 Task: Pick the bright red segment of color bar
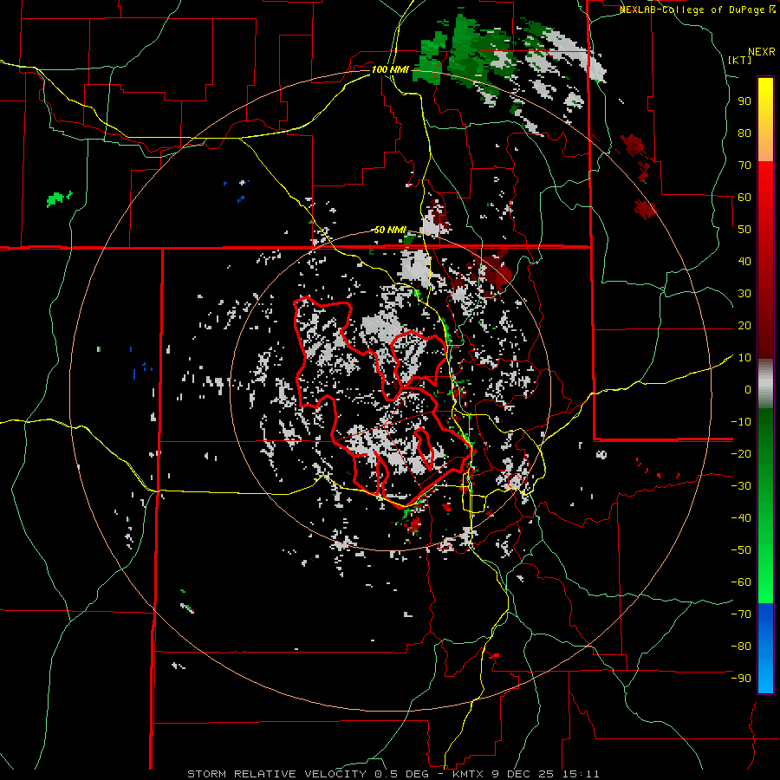coord(765,184)
